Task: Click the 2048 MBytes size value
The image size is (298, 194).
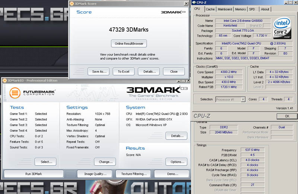Action: point(224,132)
